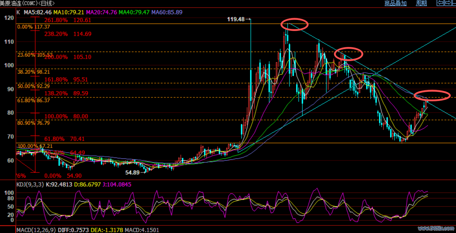
Task: Select the yellow MA10:79.21 indicator label
Action: 69,13
